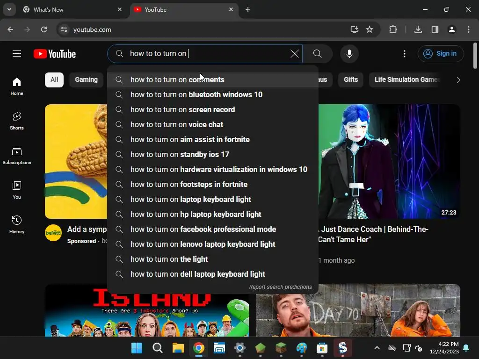The image size is (479, 359).
Task: Reload the page
Action: [x=44, y=29]
